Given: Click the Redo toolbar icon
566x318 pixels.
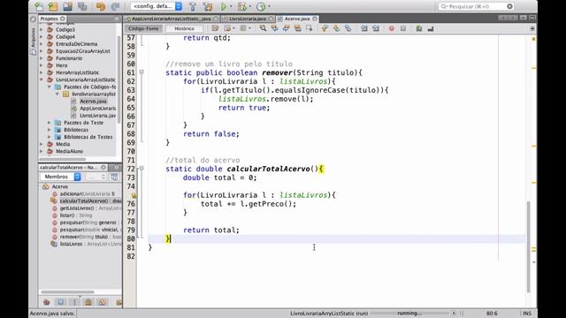Looking at the screenshot, I should (x=115, y=6).
